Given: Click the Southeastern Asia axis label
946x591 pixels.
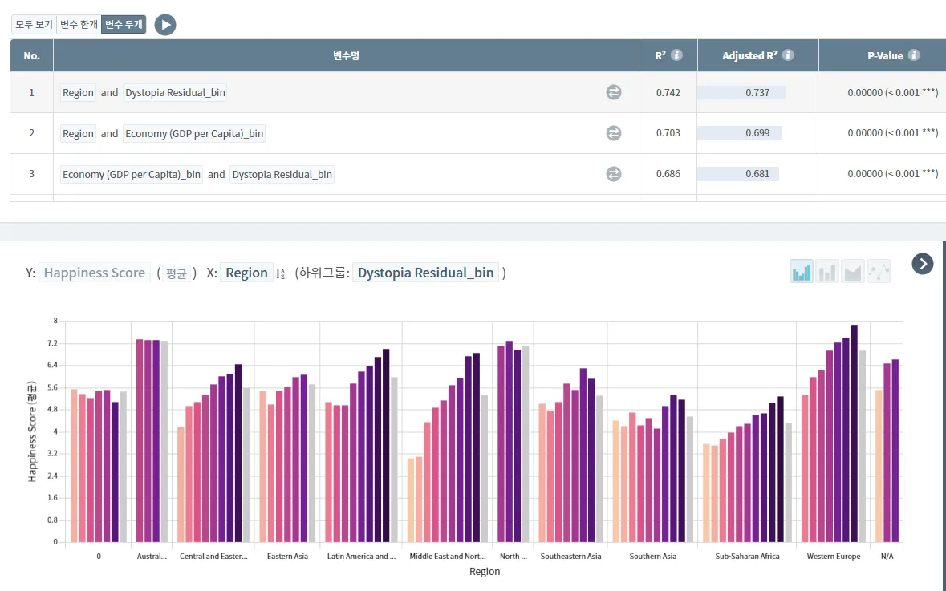Looking at the screenshot, I should [x=570, y=556].
